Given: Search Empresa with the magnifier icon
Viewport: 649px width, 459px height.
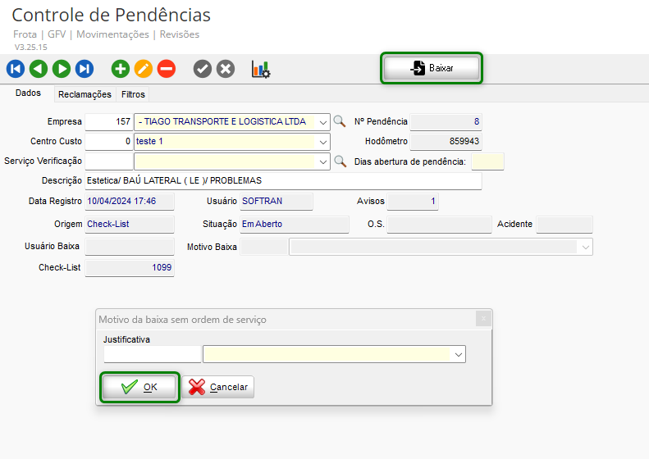Looking at the screenshot, I should click(x=340, y=121).
